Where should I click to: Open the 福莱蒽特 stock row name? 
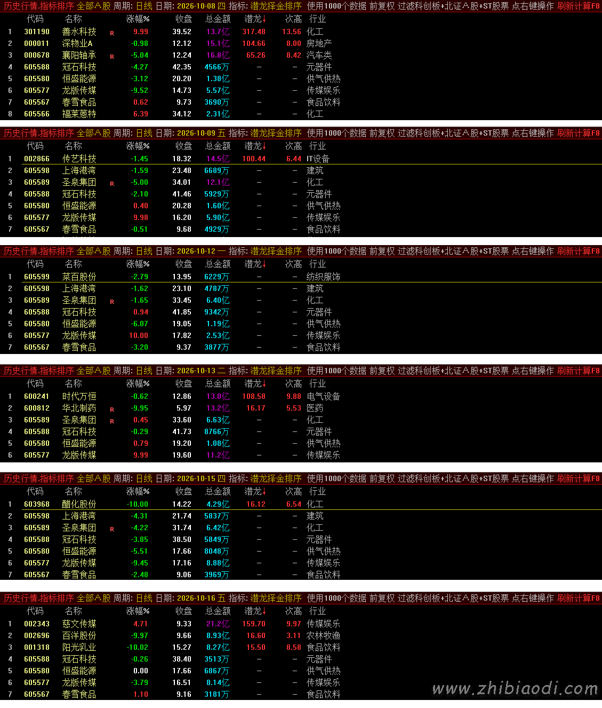[x=79, y=114]
